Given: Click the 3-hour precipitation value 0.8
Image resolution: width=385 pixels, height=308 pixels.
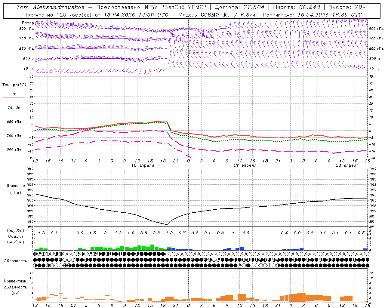Looking at the screenshot, I should (246, 233).
